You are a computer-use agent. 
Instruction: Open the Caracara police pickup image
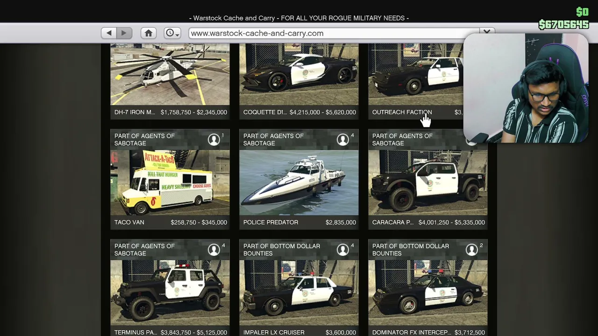click(428, 182)
